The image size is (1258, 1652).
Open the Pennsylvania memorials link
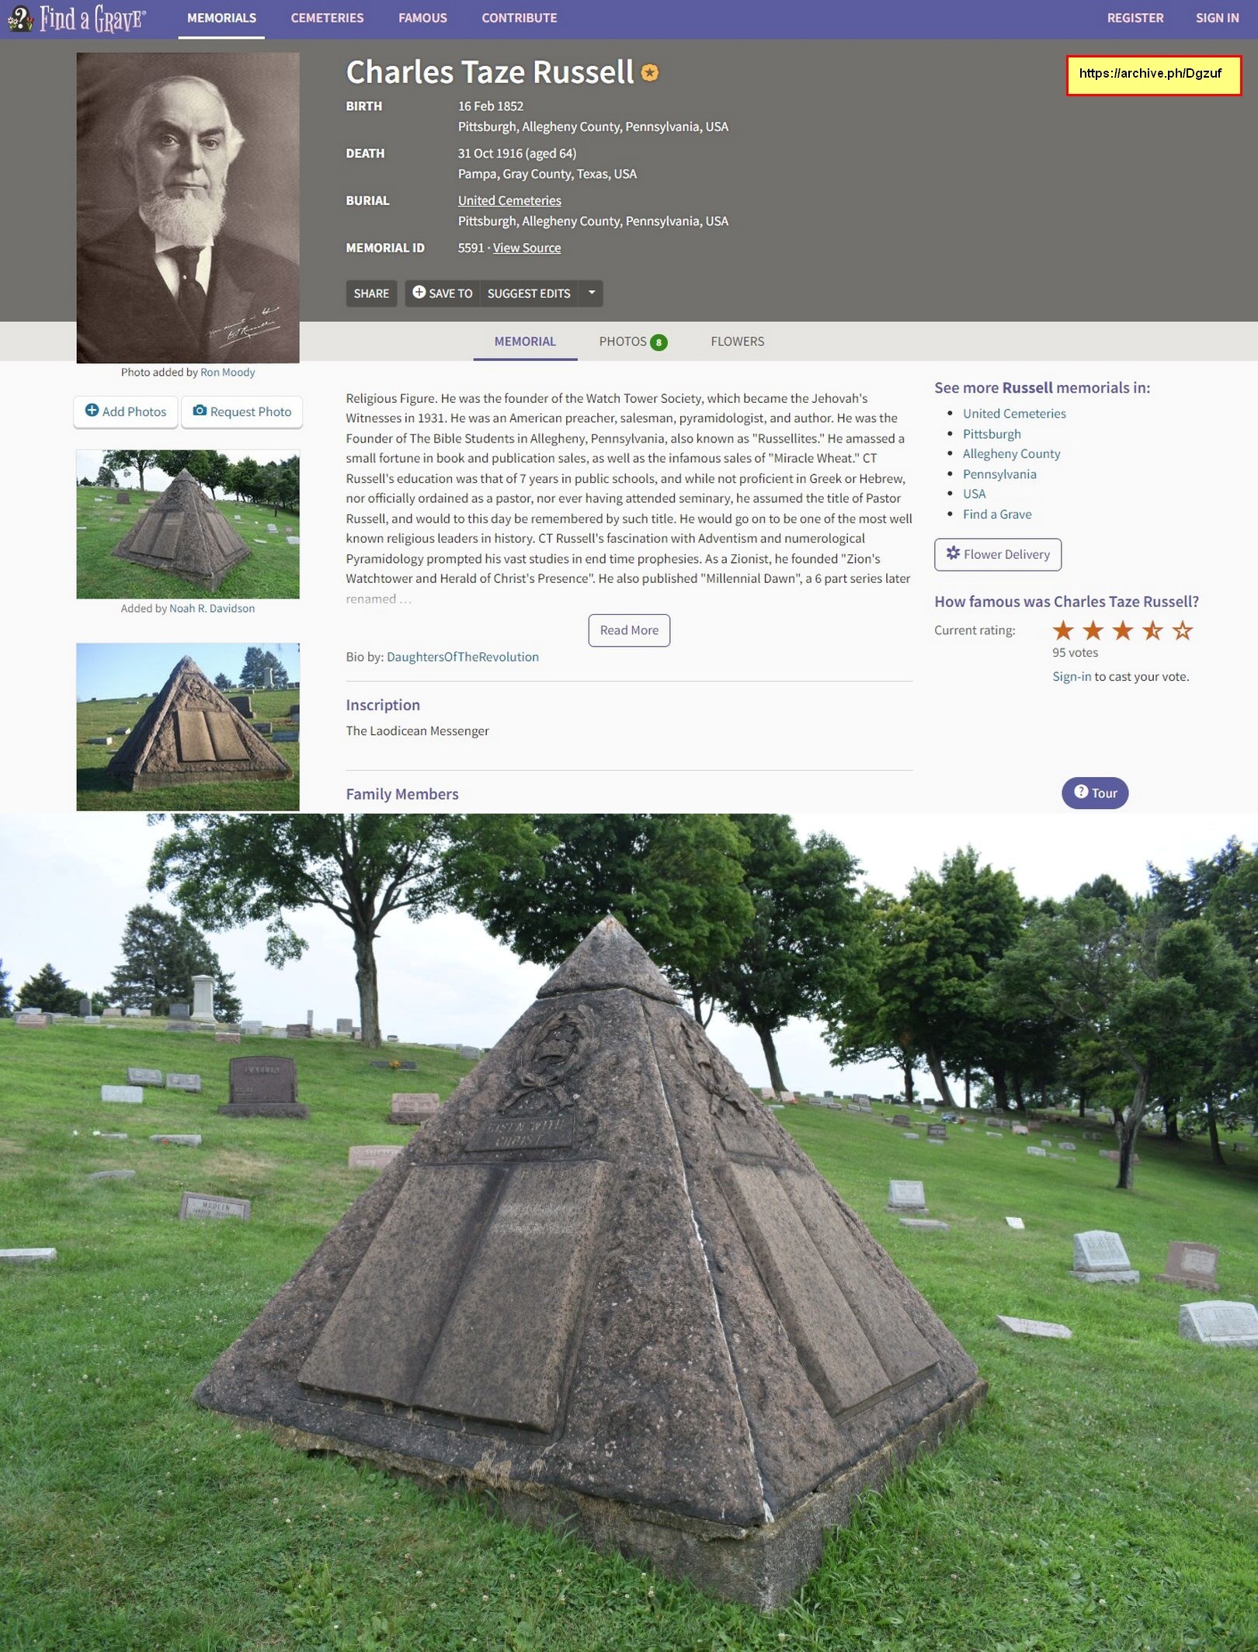coord(999,474)
